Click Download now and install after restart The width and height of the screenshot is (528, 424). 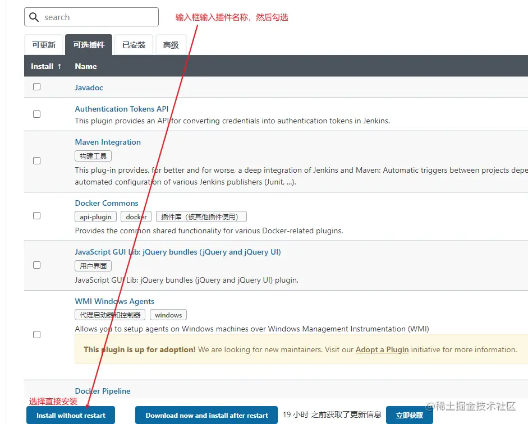click(x=206, y=415)
